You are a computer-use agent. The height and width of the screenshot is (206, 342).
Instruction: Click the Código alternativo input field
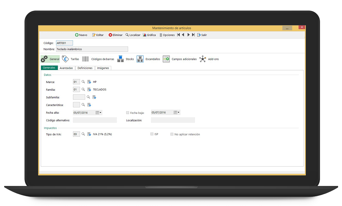pos(95,120)
